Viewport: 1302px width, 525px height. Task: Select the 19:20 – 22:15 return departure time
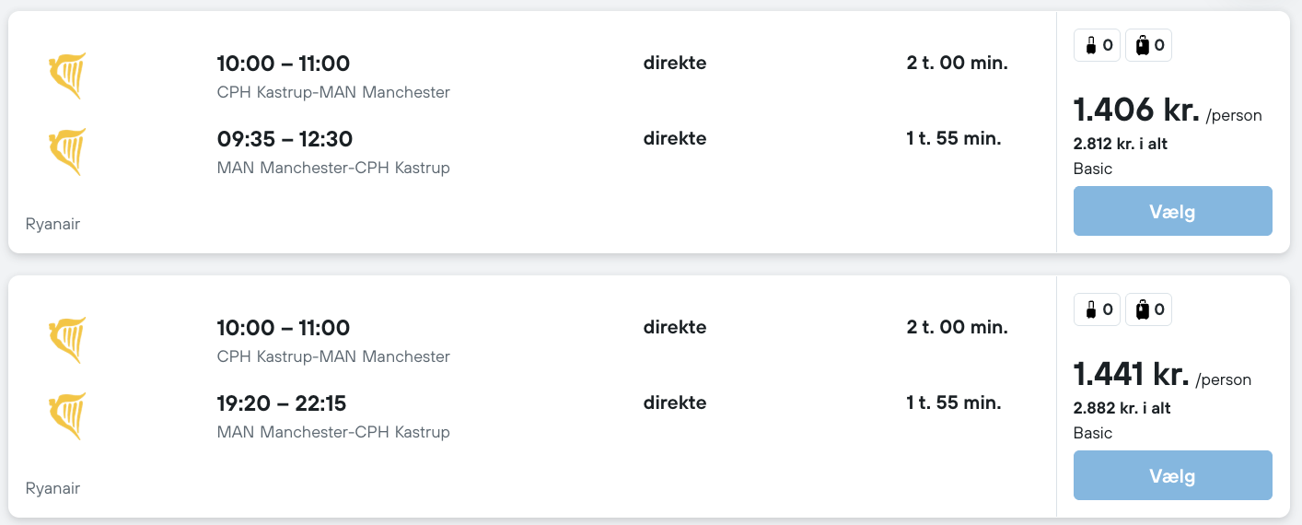285,403
